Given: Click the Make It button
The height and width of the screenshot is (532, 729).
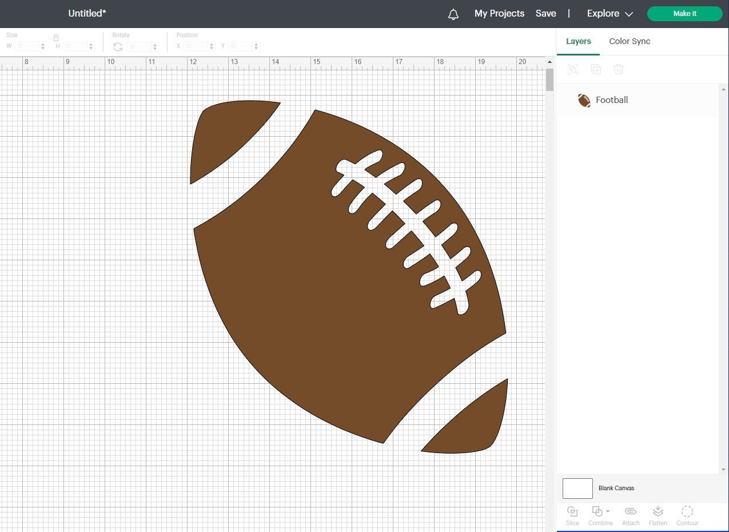Looking at the screenshot, I should tap(684, 13).
